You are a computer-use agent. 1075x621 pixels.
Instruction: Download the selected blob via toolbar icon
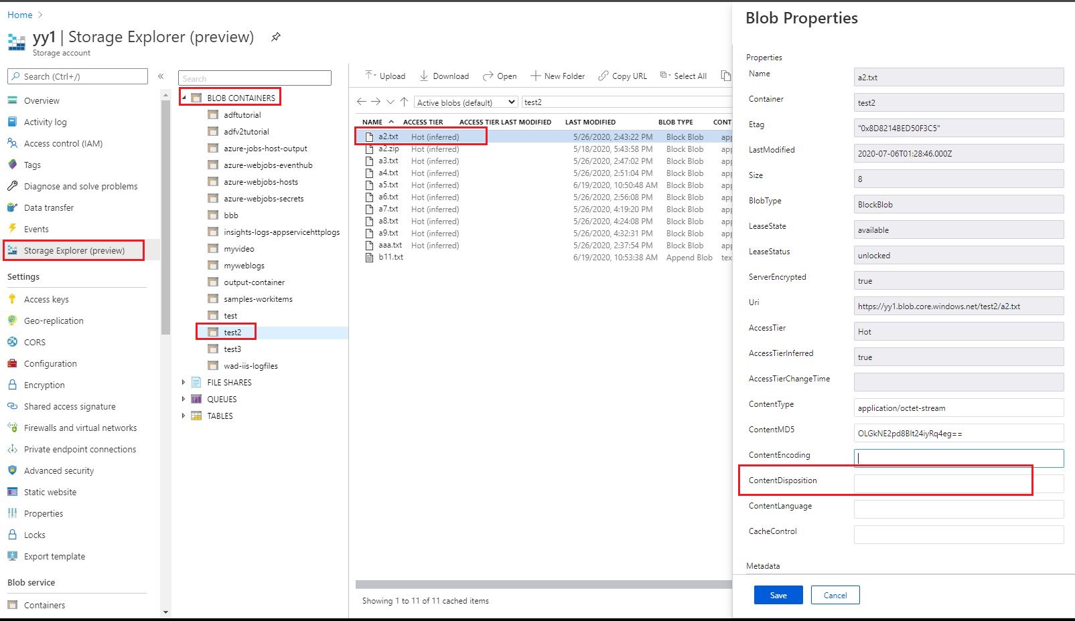tap(444, 76)
